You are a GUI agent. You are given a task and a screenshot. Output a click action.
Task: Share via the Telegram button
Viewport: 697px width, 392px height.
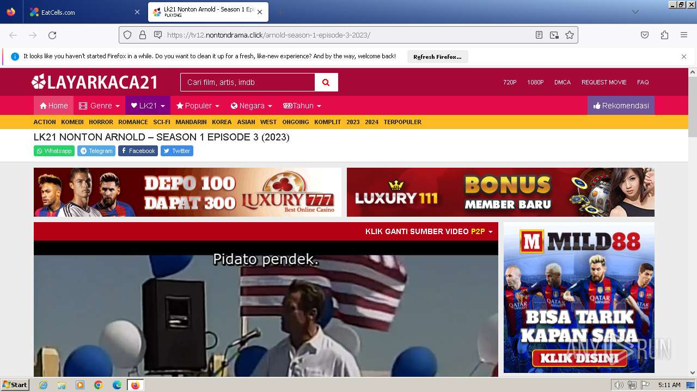(x=96, y=151)
